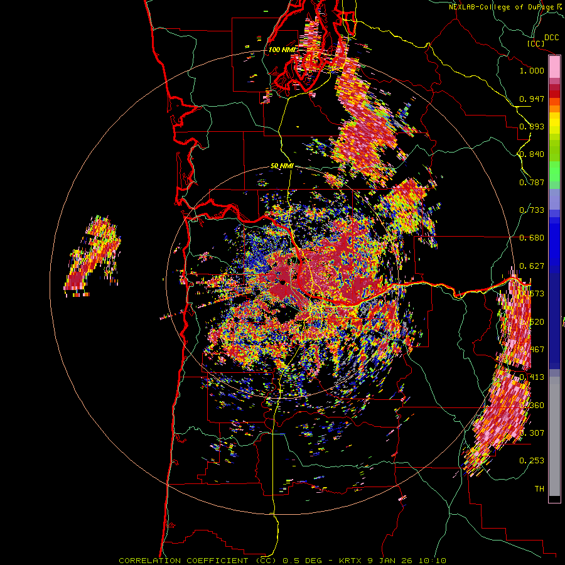This screenshot has width=565, height=565.
Task: Select the 0.307 scale value
Action: [532, 433]
